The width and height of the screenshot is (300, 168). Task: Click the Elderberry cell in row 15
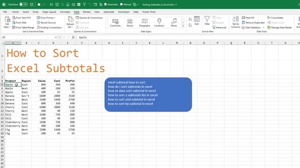[13, 122]
